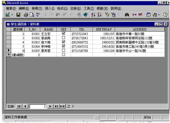Click address cell 高雄市中山一路542號

140,51
